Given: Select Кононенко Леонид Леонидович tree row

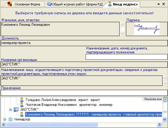Looking at the screenshot, I should pos(93,115).
